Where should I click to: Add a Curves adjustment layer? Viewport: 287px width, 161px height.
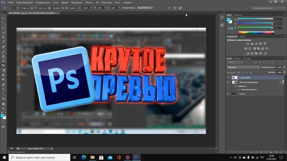coord(256,44)
